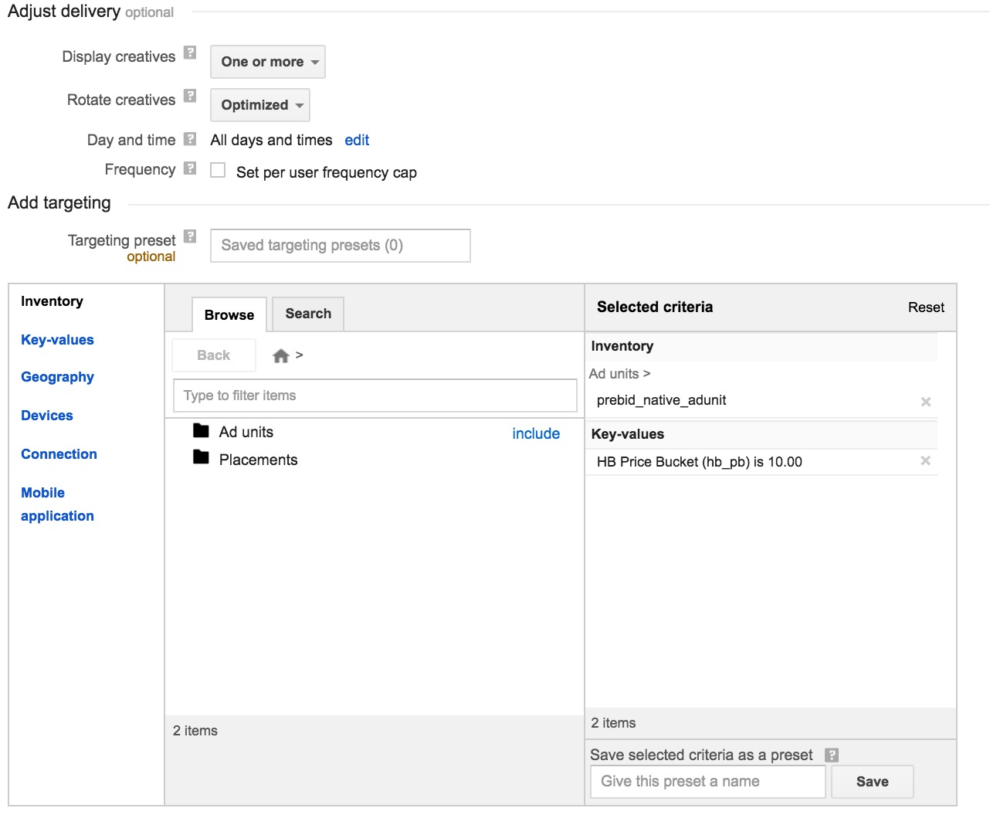Open help for saving criteria as preset
The height and width of the screenshot is (825, 990).
pyautogui.click(x=832, y=755)
